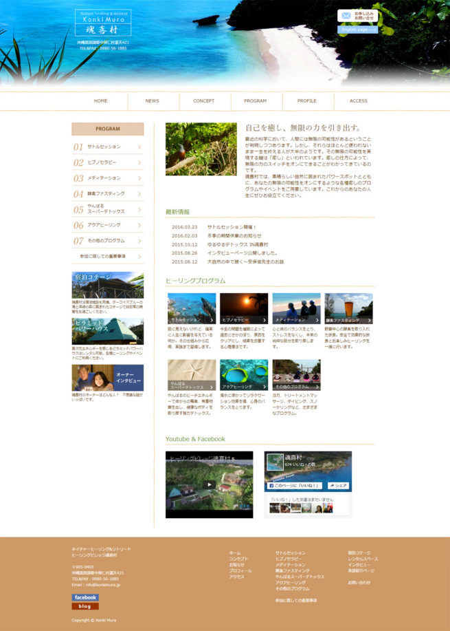Click the Konki Mura logo
450x631 pixels.
tap(102, 23)
